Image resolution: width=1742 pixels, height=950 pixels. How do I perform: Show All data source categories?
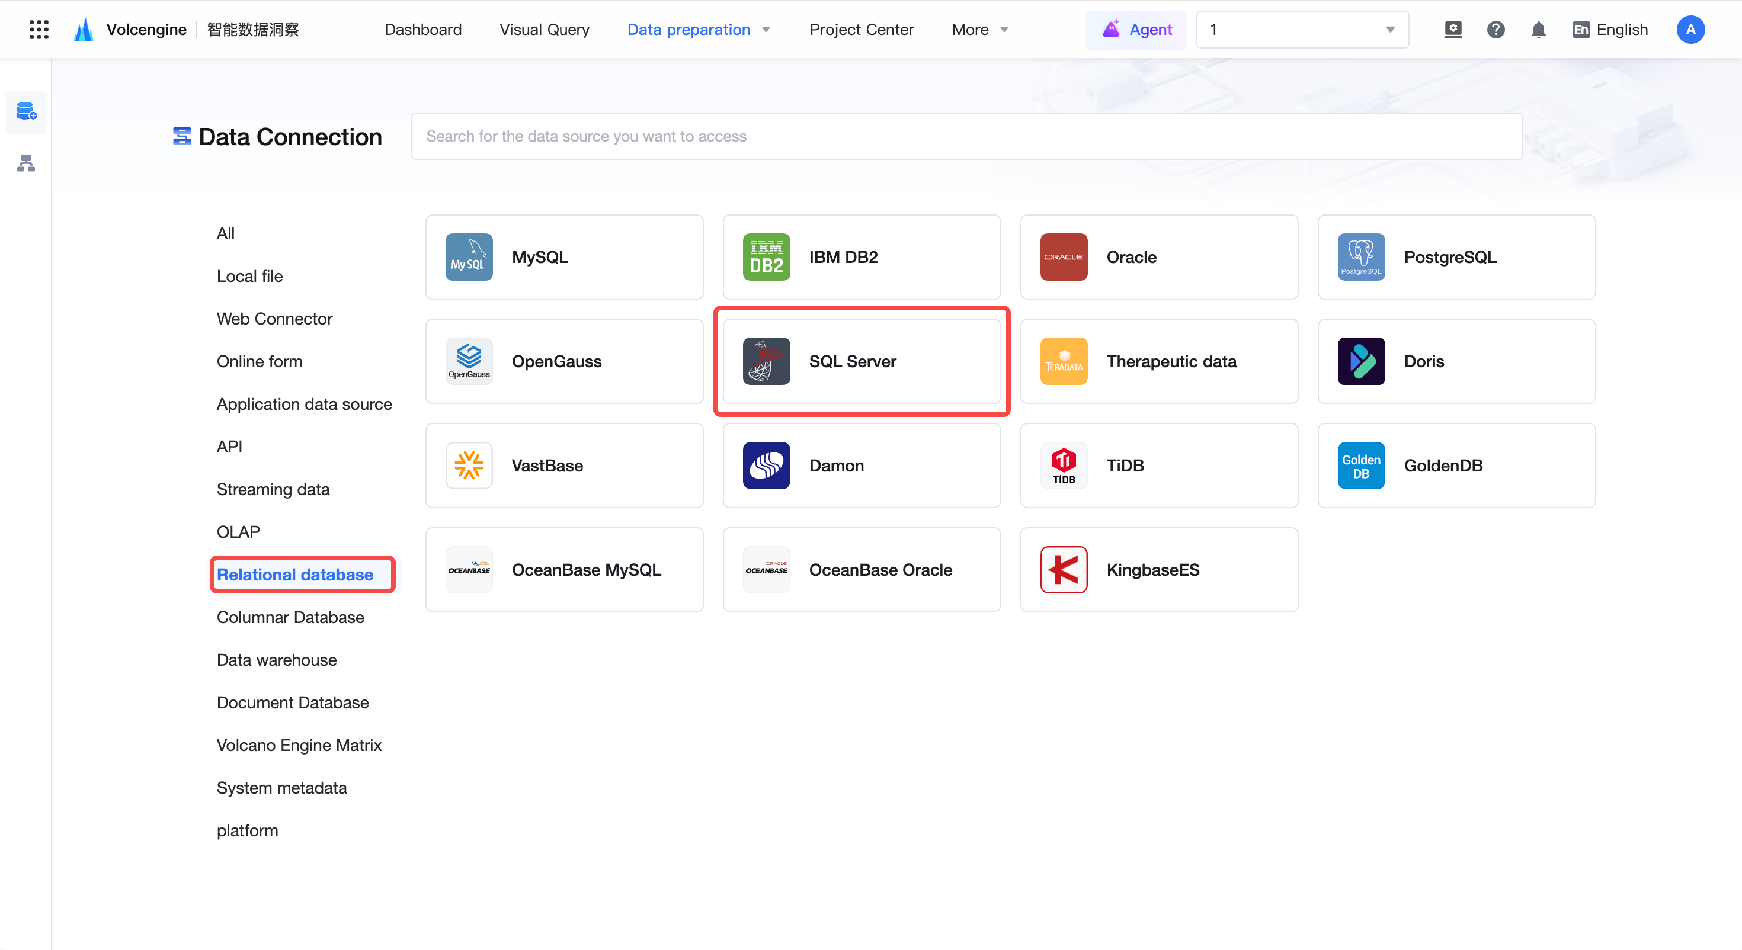225,233
